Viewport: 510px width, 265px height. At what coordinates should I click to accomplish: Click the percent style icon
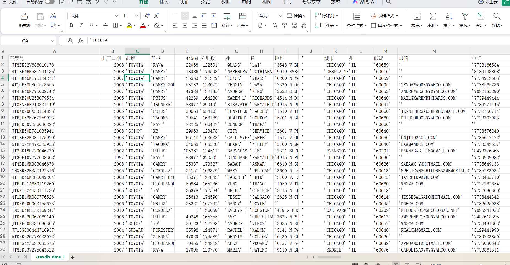[275, 25]
